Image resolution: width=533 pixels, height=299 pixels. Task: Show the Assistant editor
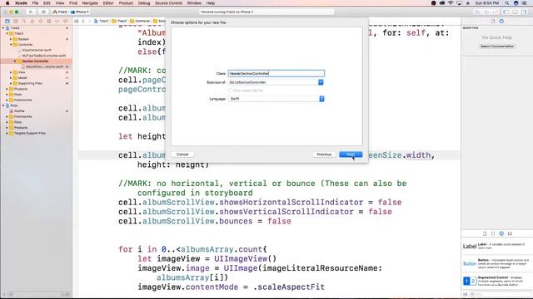[x=486, y=12]
